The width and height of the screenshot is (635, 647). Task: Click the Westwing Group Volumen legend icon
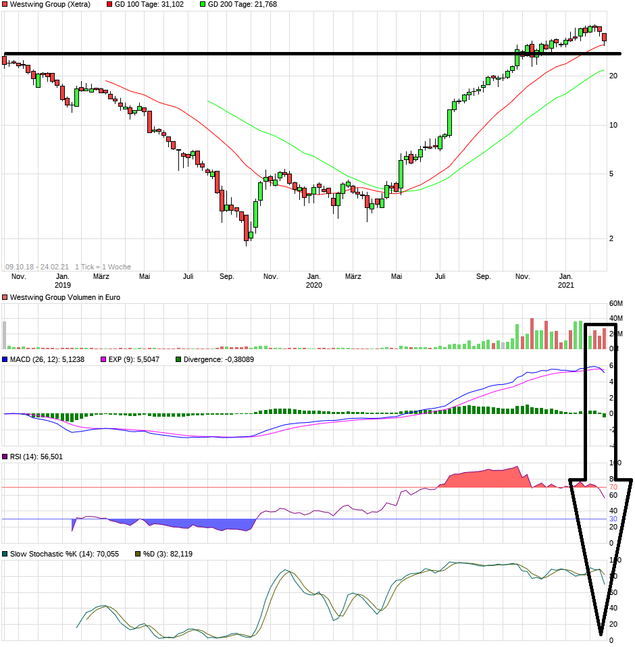click(5, 296)
